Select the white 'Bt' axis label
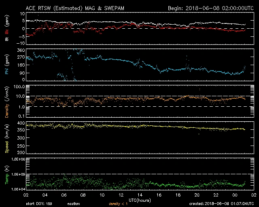The height and width of the screenshot is (207, 259). (7, 39)
